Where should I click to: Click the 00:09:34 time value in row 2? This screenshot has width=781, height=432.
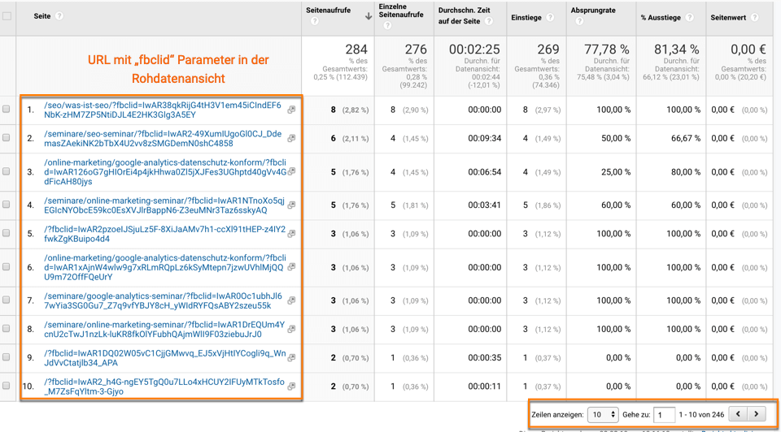tap(485, 138)
